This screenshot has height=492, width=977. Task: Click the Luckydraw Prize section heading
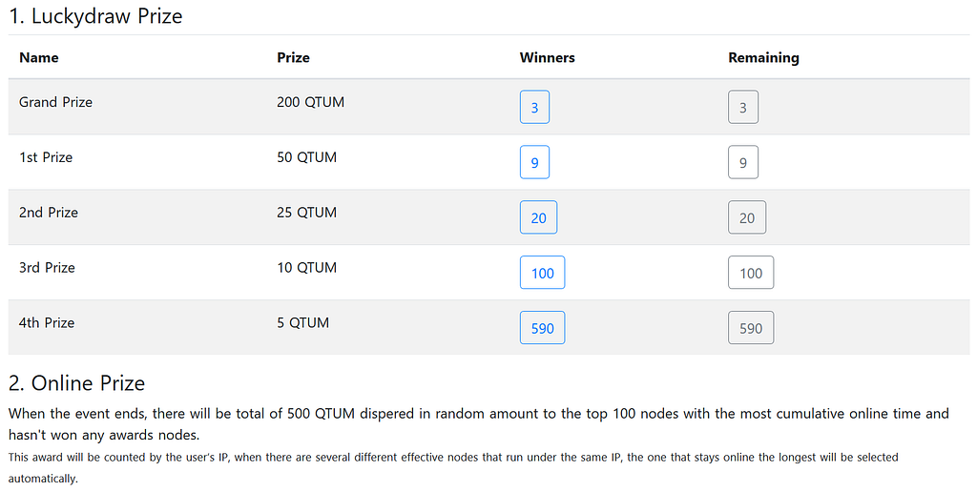(95, 16)
